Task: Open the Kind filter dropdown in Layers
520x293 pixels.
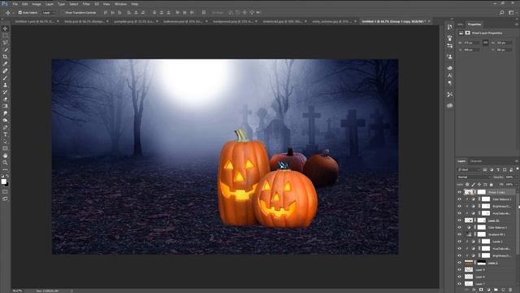Action: (469, 170)
